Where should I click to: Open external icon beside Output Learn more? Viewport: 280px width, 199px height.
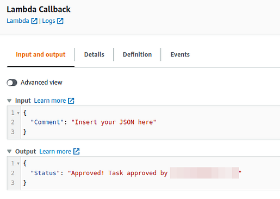(x=77, y=151)
